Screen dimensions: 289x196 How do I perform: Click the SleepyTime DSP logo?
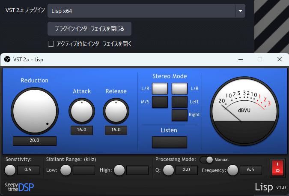[x=19, y=186]
